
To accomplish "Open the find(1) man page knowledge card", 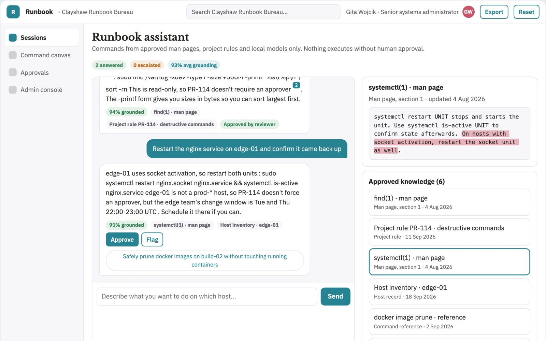I will pyautogui.click(x=449, y=202).
